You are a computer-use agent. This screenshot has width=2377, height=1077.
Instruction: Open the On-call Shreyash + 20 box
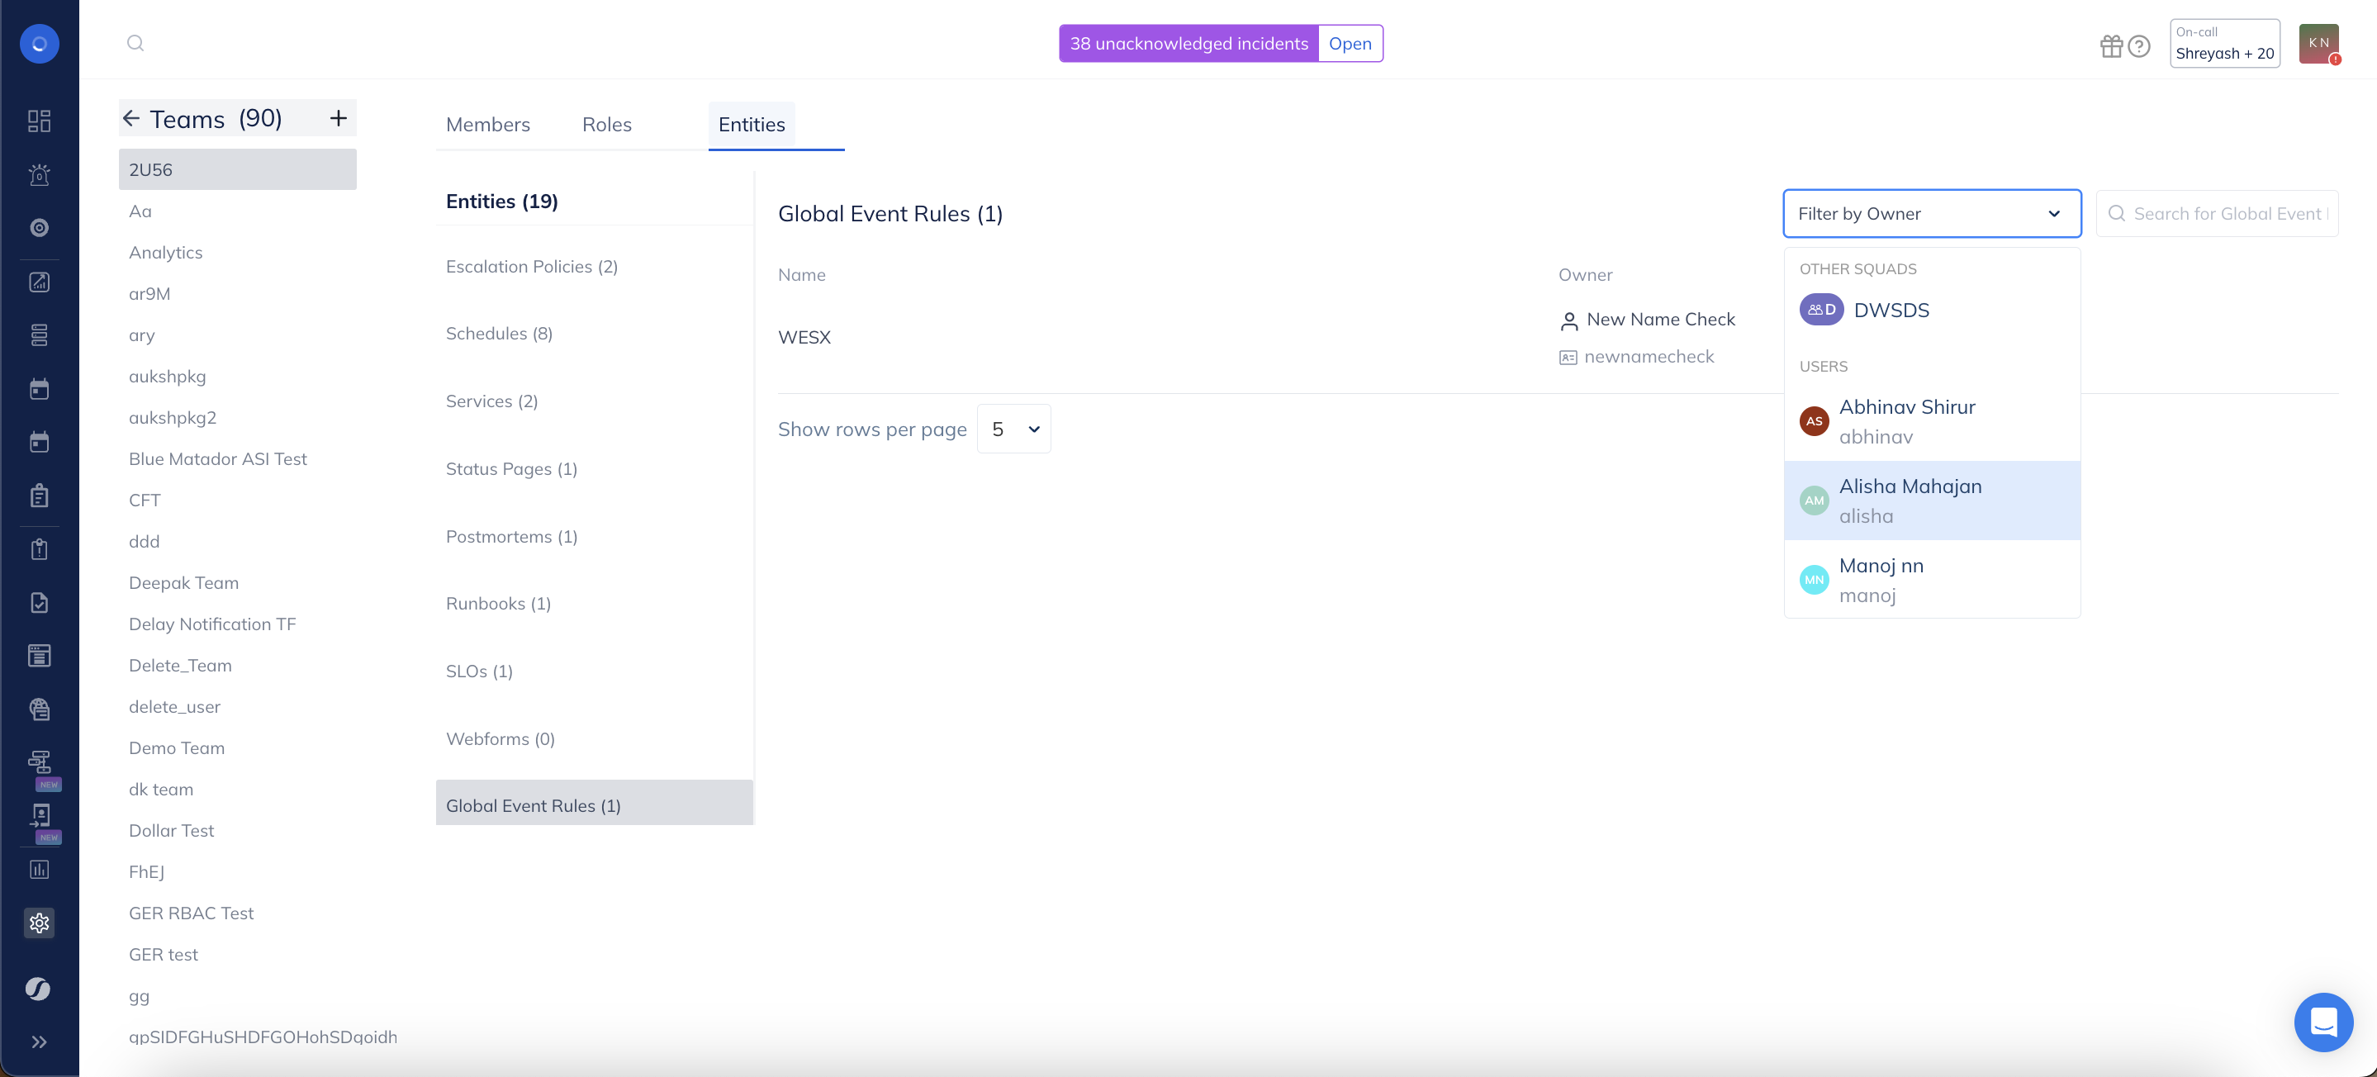(x=2224, y=44)
